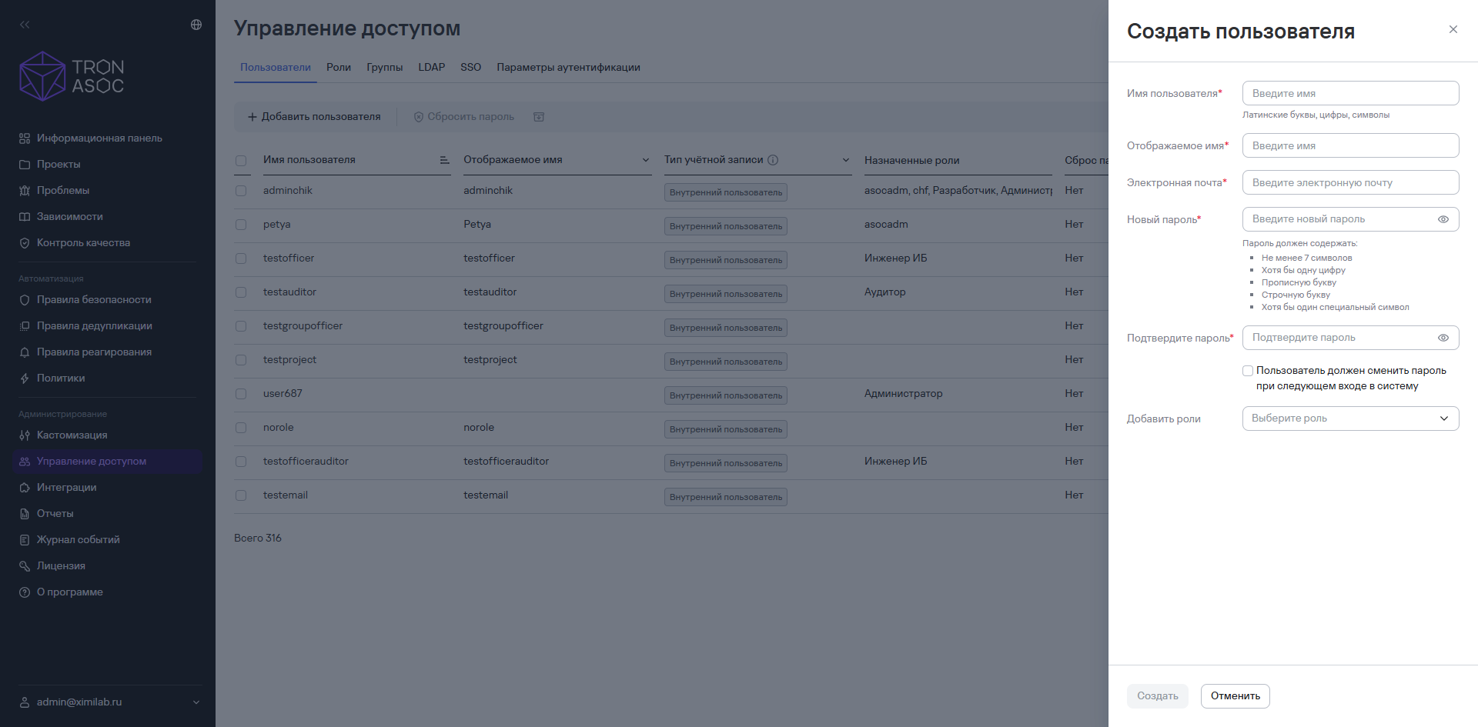Open Отчеты section
The image size is (1478, 727).
click(x=55, y=514)
